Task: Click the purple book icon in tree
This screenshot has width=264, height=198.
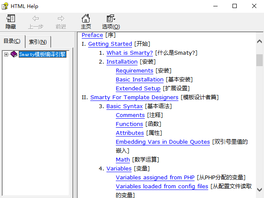Action: pos(14,54)
